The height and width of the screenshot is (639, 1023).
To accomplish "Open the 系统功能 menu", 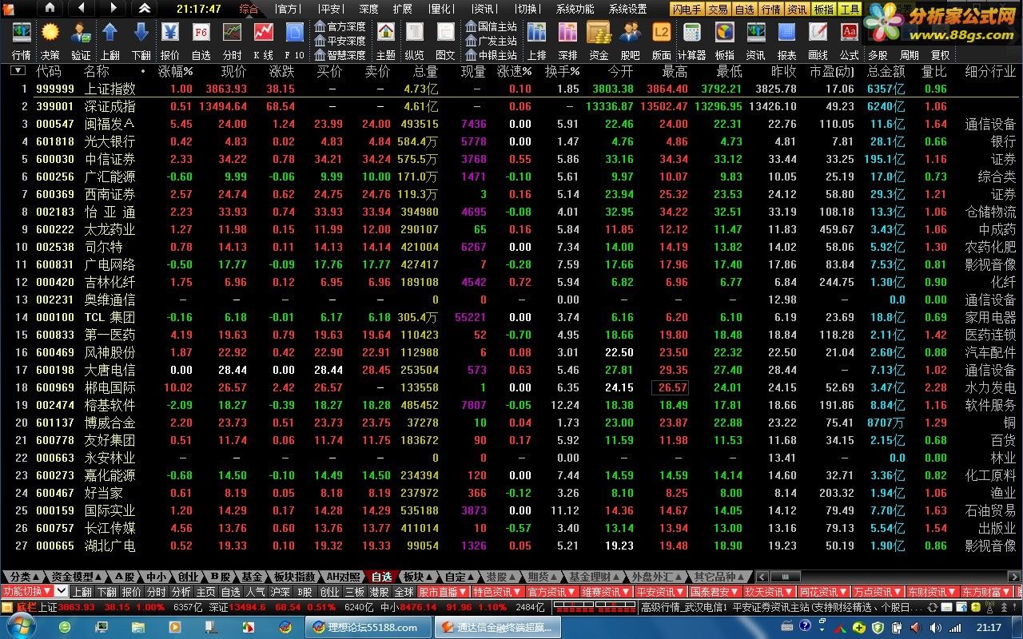I will (575, 9).
